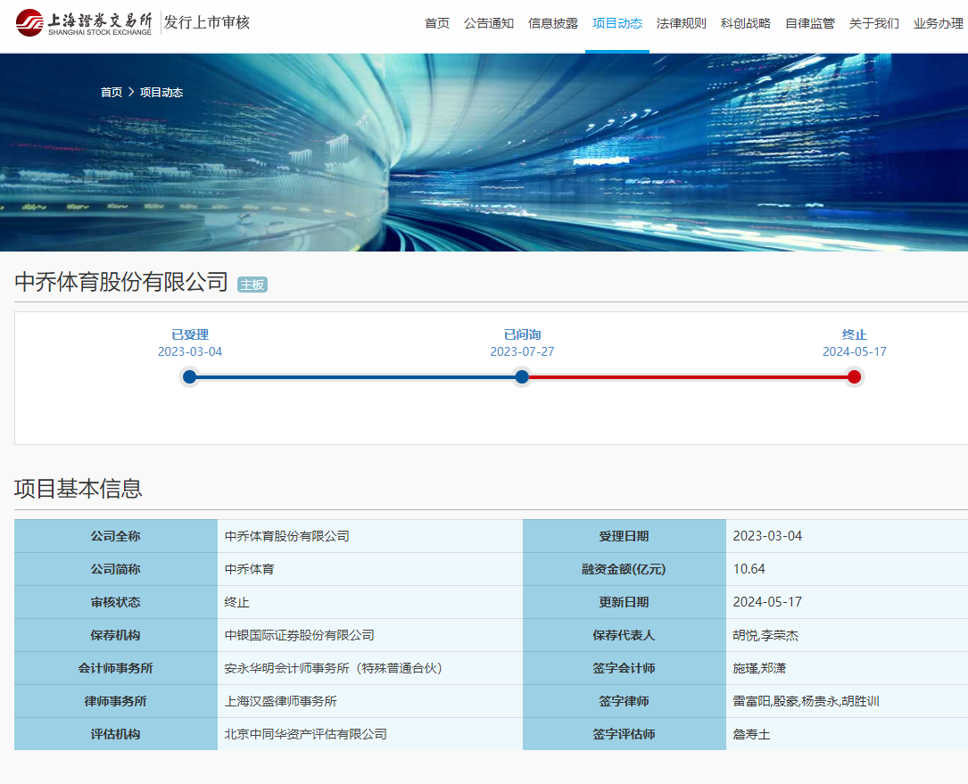Open the 业务办理 navigation item
968x784 pixels.
pos(938,23)
